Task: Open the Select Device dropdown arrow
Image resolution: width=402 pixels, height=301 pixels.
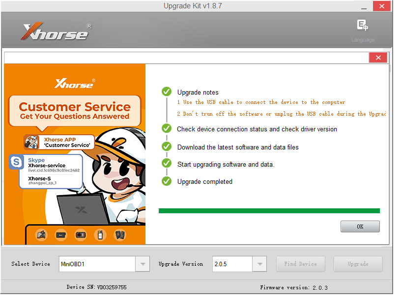Action: click(143, 264)
